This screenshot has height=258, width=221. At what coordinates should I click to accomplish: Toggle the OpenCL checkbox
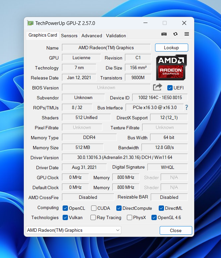(x=65, y=208)
